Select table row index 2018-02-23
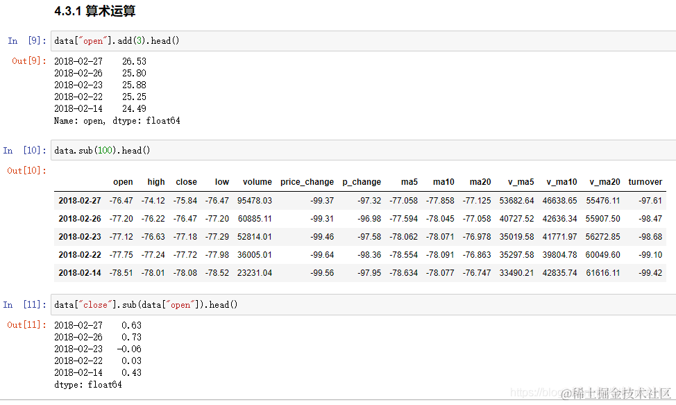The width and height of the screenshot is (676, 405). (x=80, y=237)
